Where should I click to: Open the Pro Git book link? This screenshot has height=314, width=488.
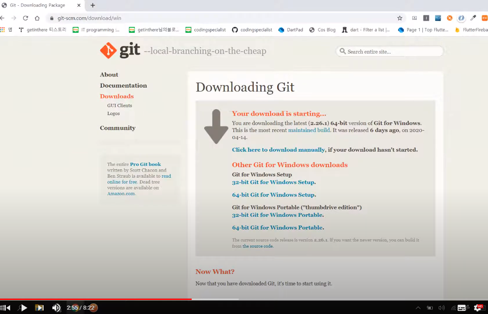[x=145, y=164]
